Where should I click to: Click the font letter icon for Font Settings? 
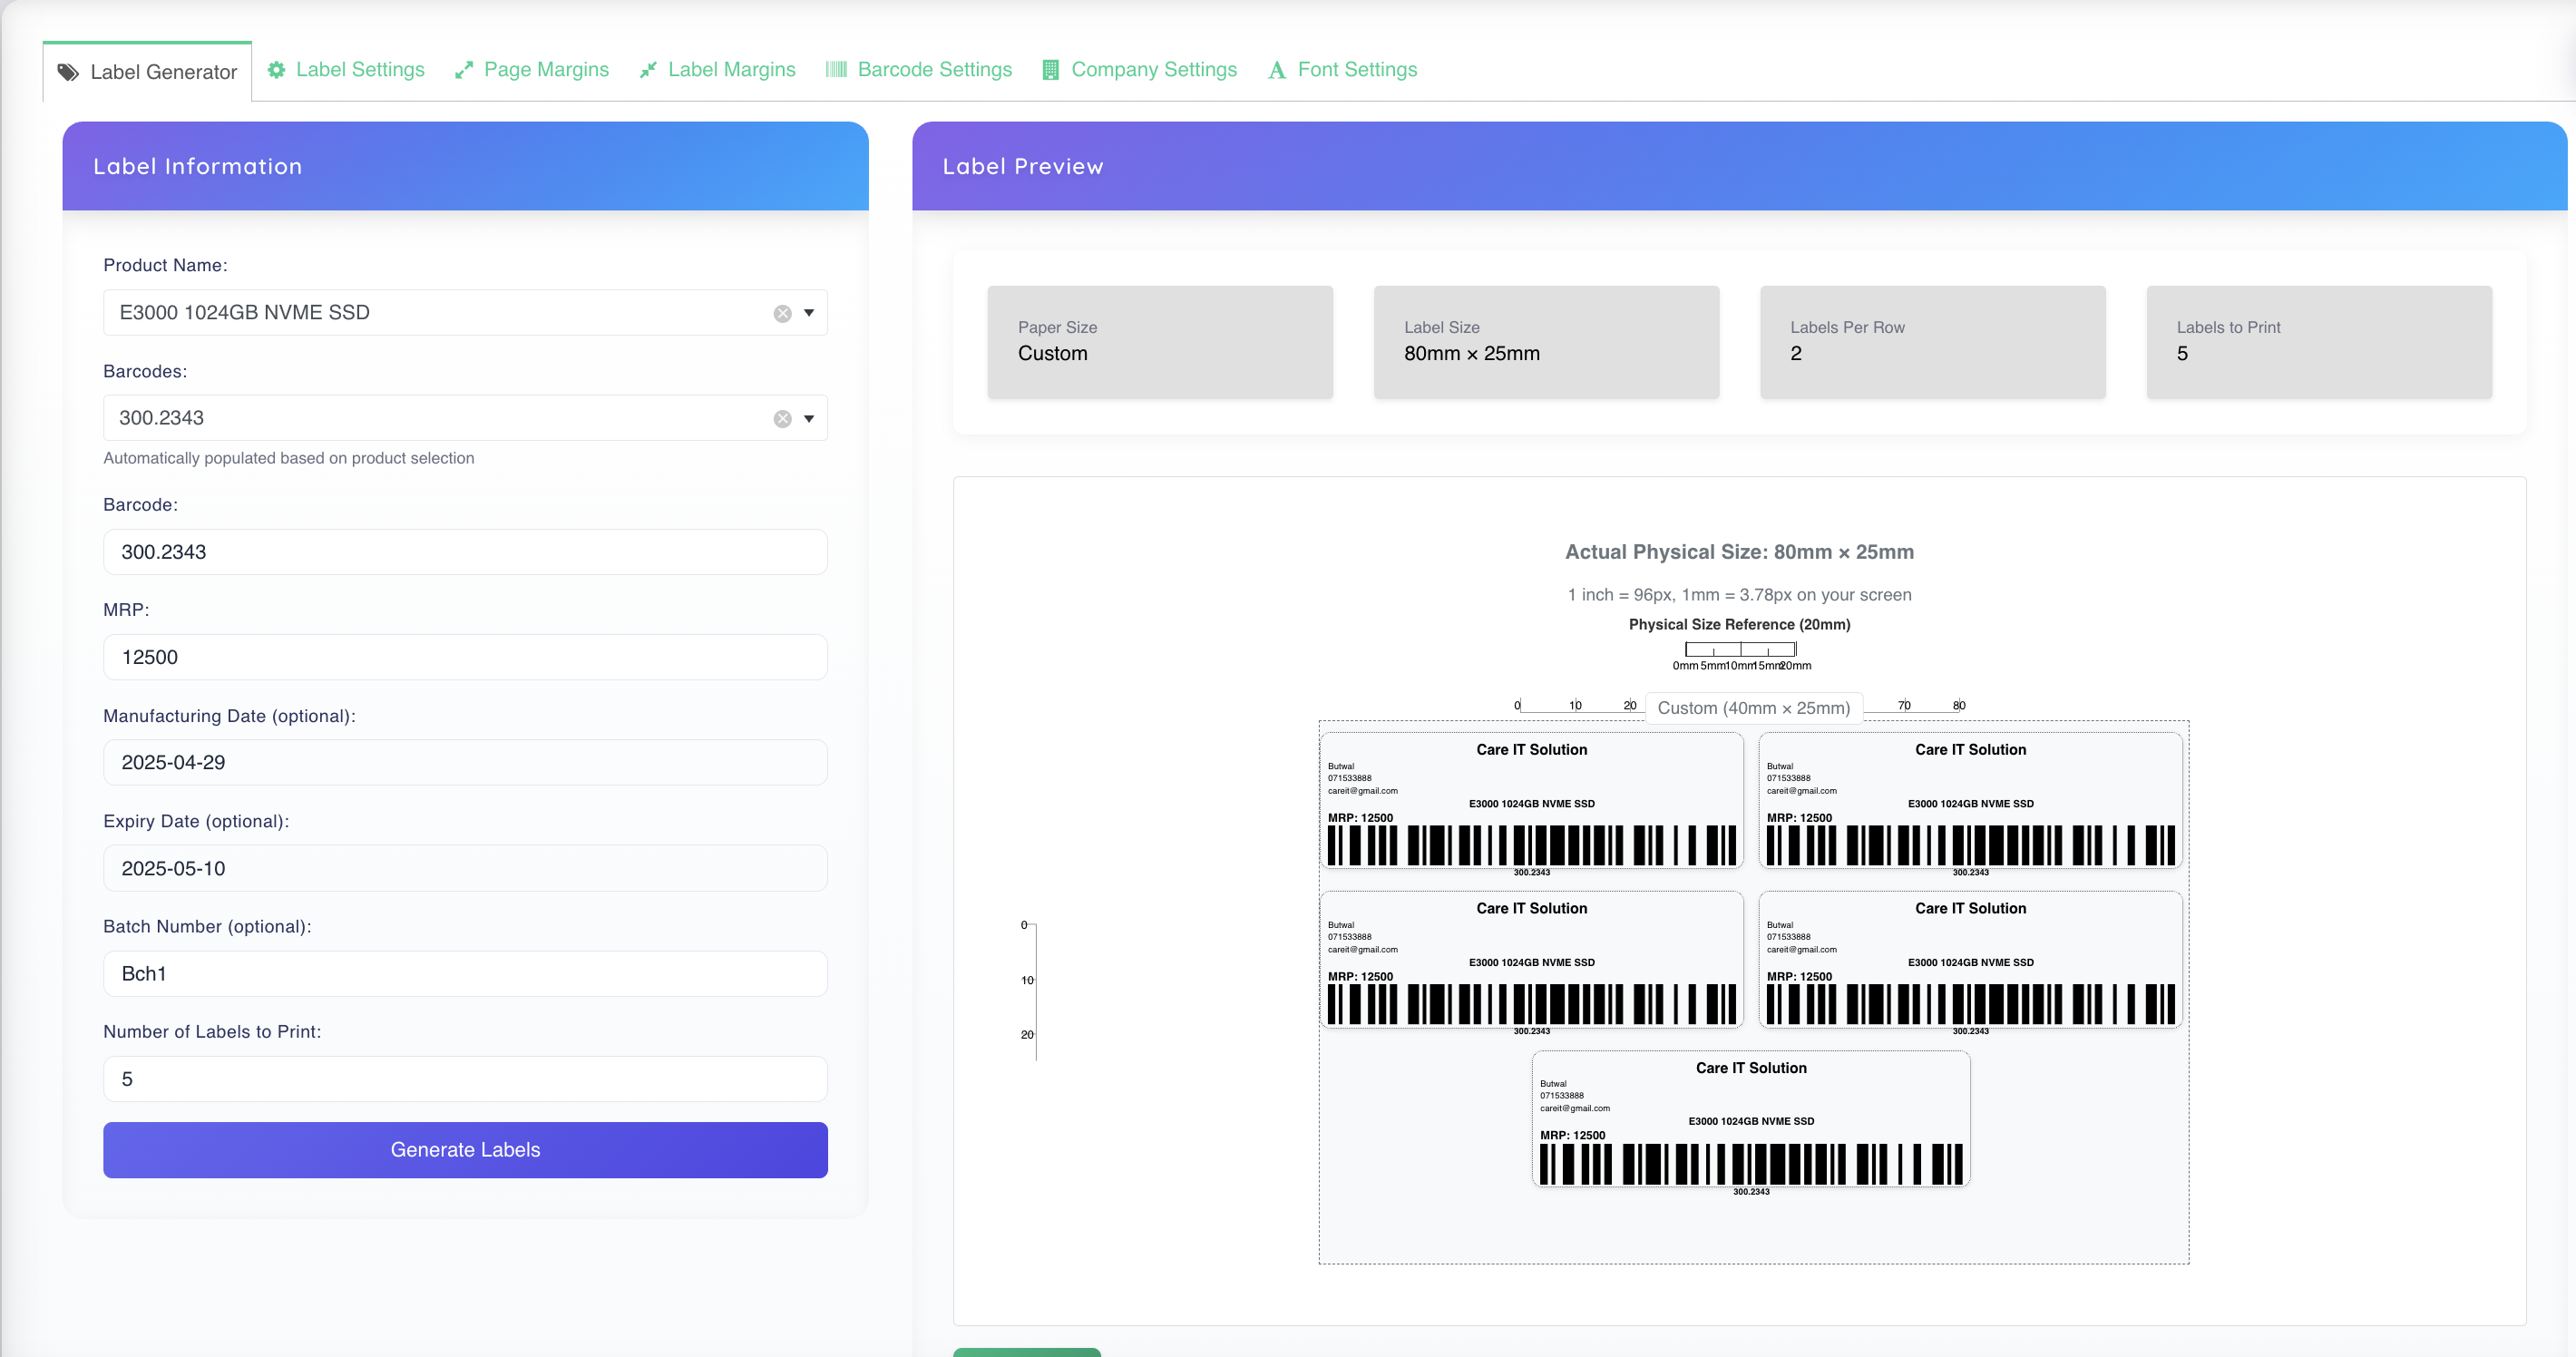(1277, 70)
